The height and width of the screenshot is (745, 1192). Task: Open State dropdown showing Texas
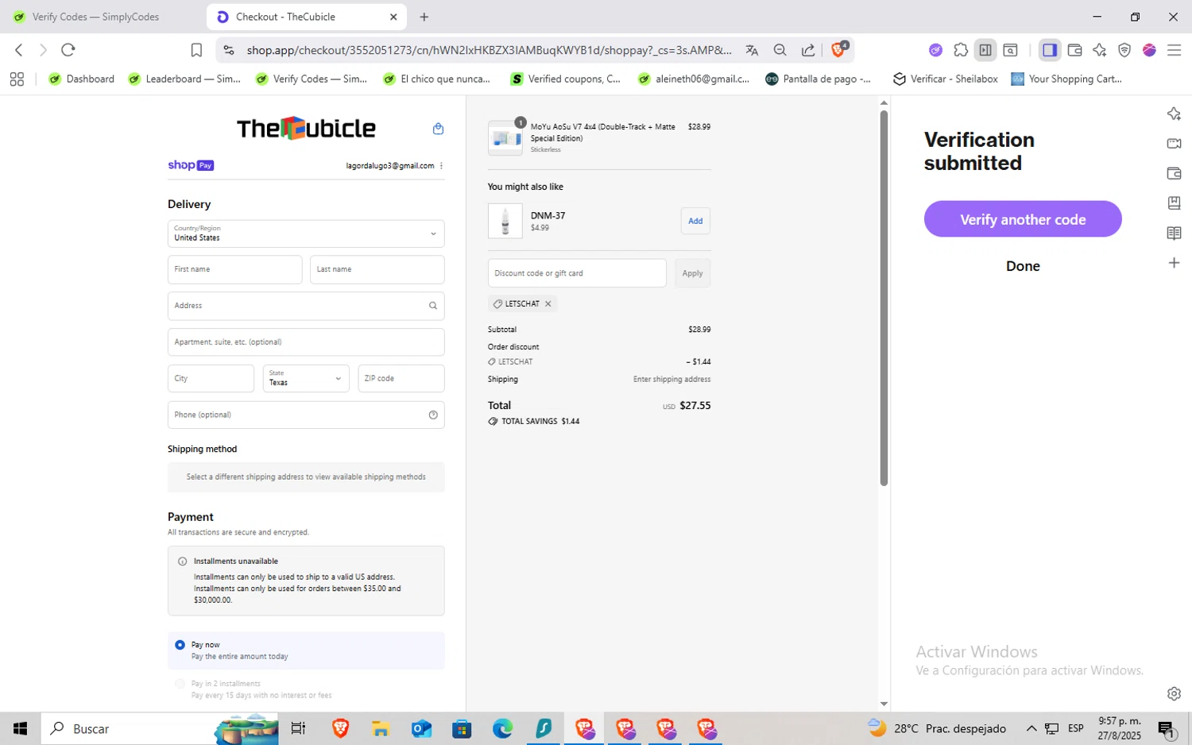pyautogui.click(x=306, y=378)
